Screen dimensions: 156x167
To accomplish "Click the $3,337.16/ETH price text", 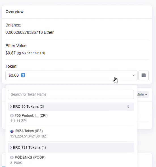I will pyautogui.click(x=33, y=53).
